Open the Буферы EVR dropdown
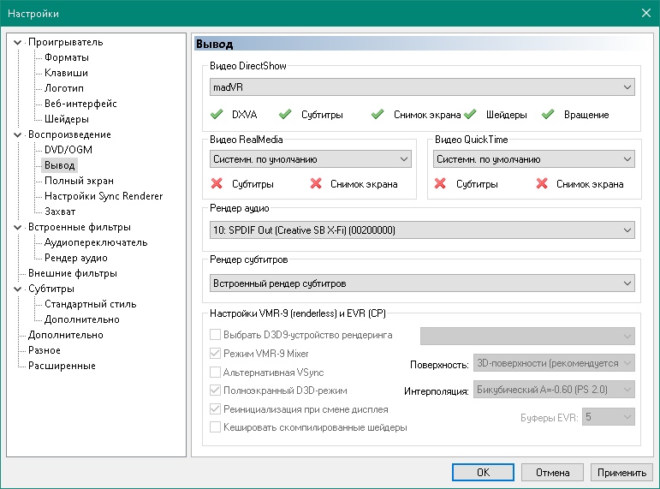Viewport: 660px width, 489px height. point(609,417)
